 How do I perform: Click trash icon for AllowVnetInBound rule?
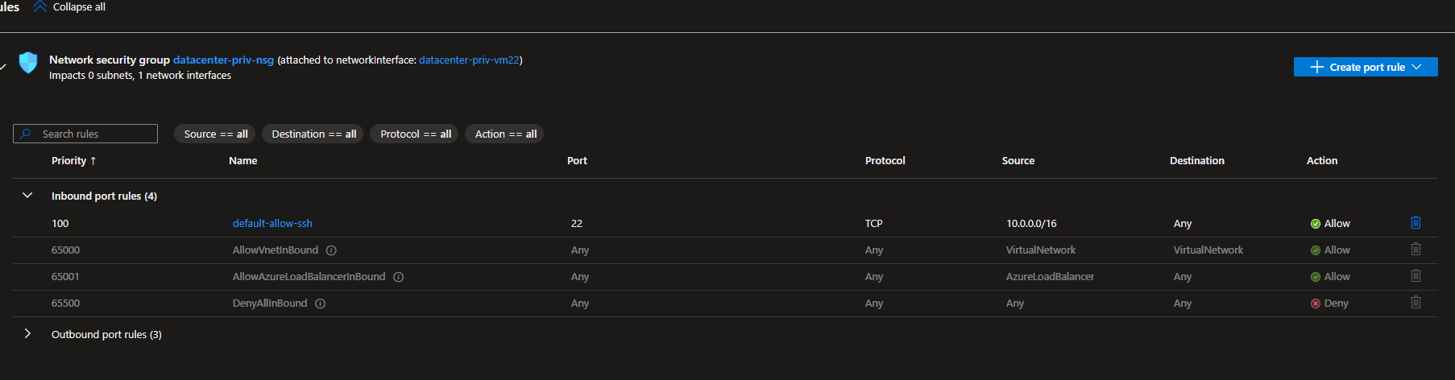(x=1416, y=250)
